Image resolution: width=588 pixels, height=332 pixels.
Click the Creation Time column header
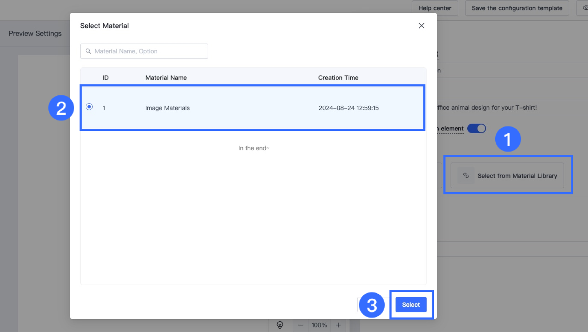point(338,78)
